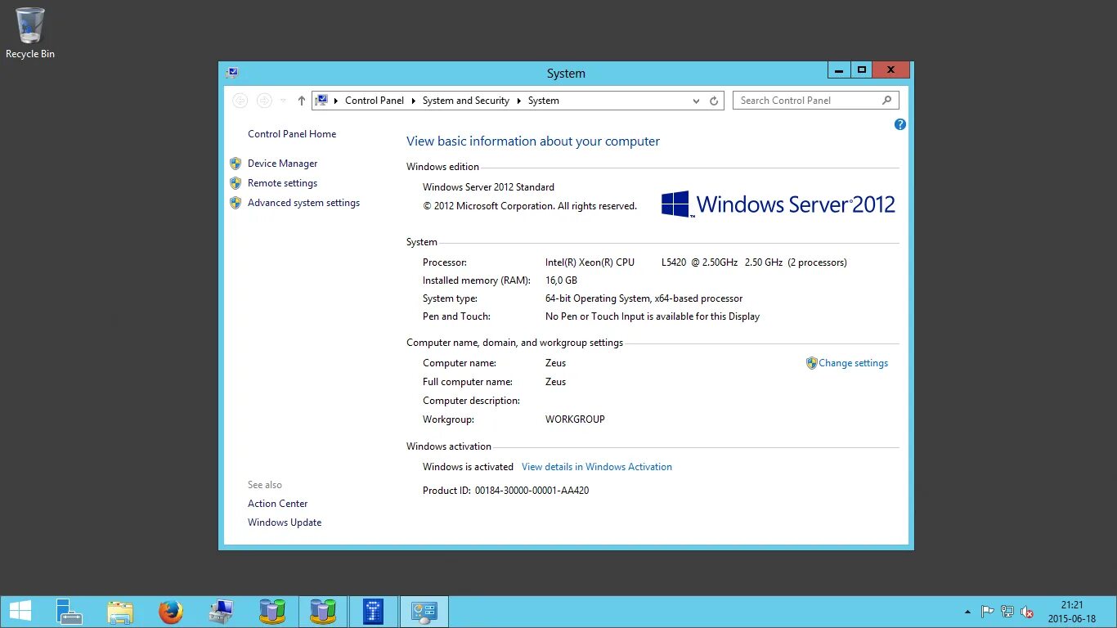The image size is (1117, 628).
Task: Click shield icon beside Advanced system settings
Action: tap(236, 203)
